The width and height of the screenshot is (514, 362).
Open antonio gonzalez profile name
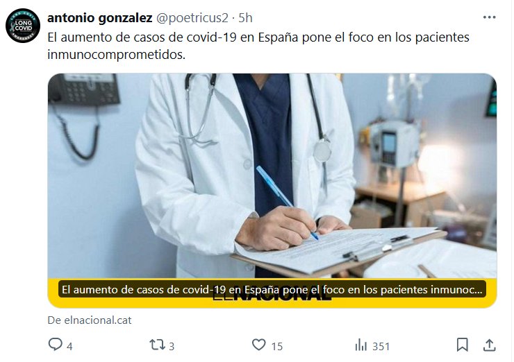pos(99,17)
